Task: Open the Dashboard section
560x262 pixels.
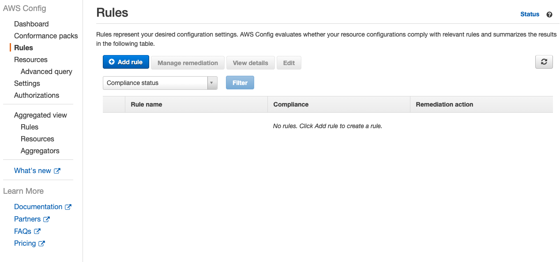Action: (x=31, y=24)
